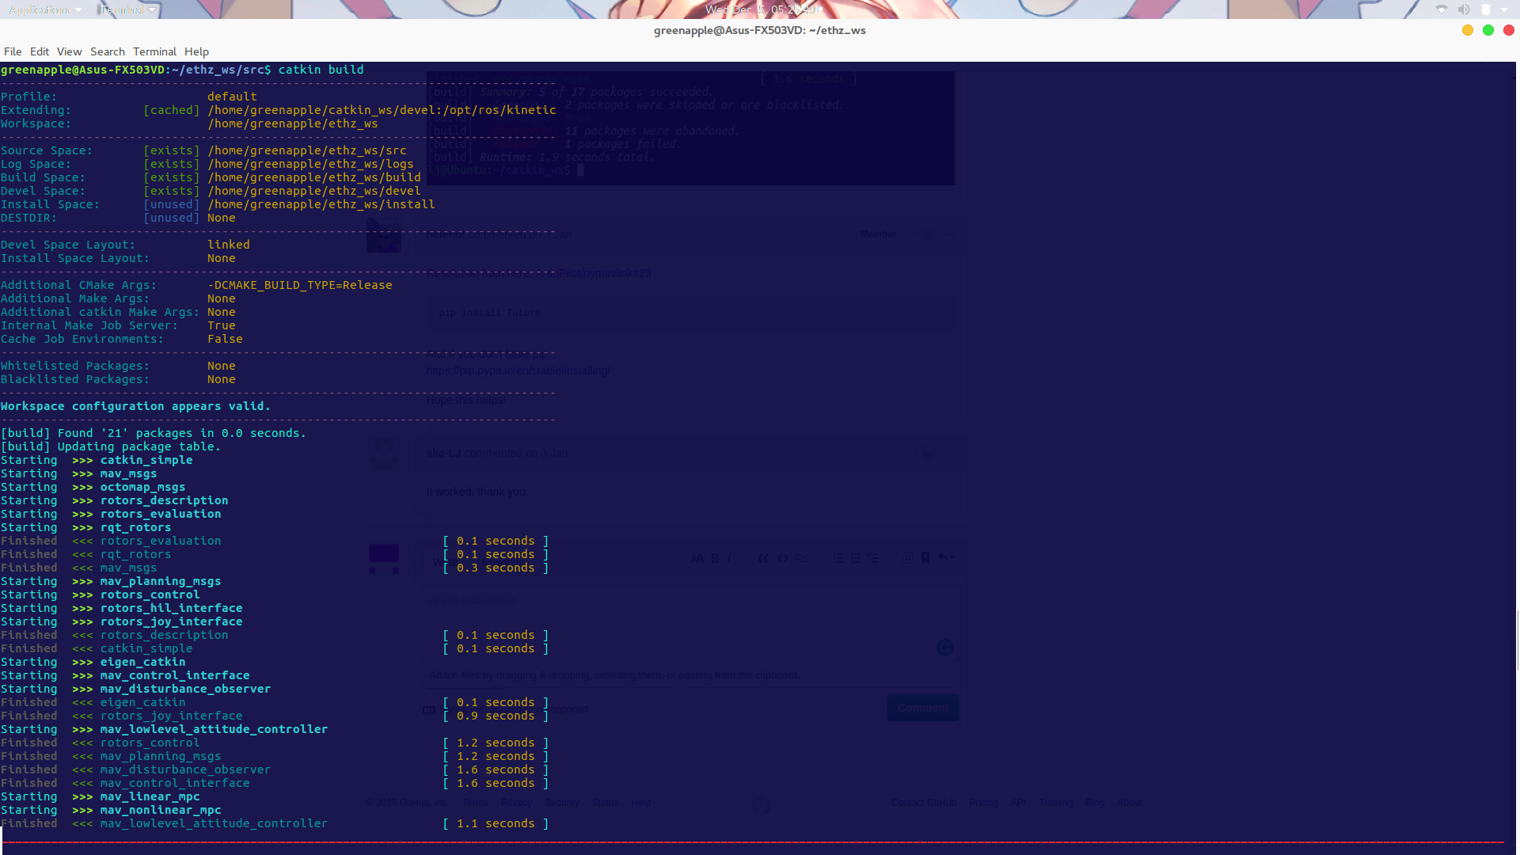The image size is (1520, 855).
Task: Click the text size AA icon
Action: pyautogui.click(x=697, y=558)
